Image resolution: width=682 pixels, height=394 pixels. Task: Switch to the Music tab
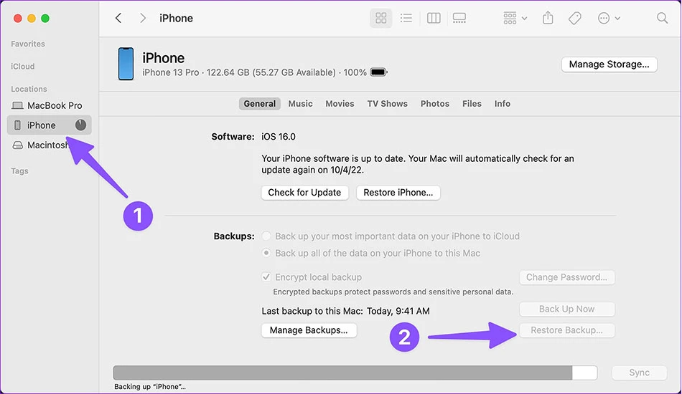(300, 104)
